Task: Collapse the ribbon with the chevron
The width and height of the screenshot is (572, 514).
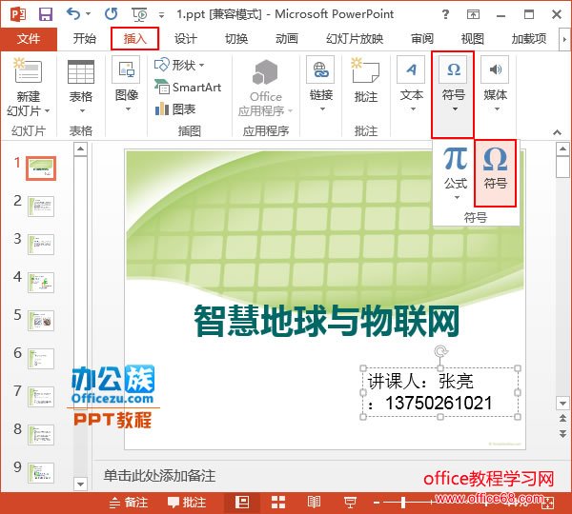Action: (557, 132)
